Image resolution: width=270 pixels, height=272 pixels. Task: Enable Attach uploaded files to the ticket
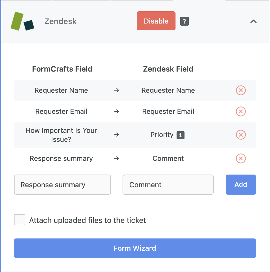point(20,220)
